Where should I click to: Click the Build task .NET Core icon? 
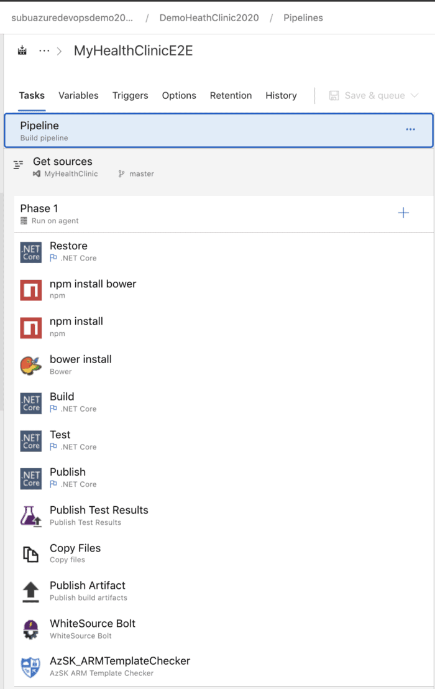tap(30, 403)
